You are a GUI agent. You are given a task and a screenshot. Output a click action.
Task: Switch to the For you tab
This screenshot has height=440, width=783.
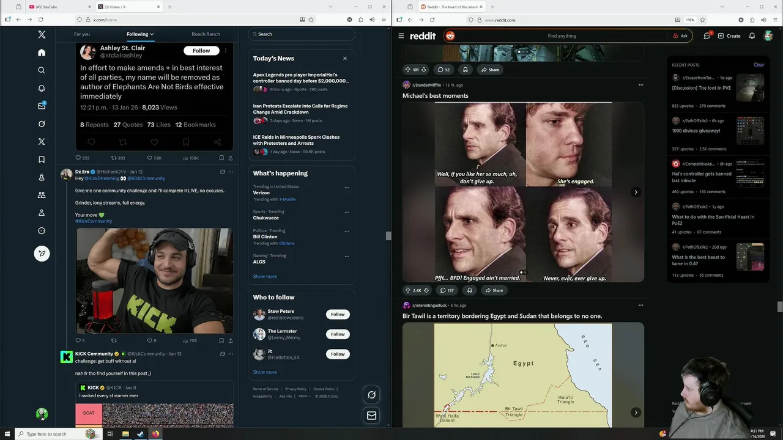[82, 34]
